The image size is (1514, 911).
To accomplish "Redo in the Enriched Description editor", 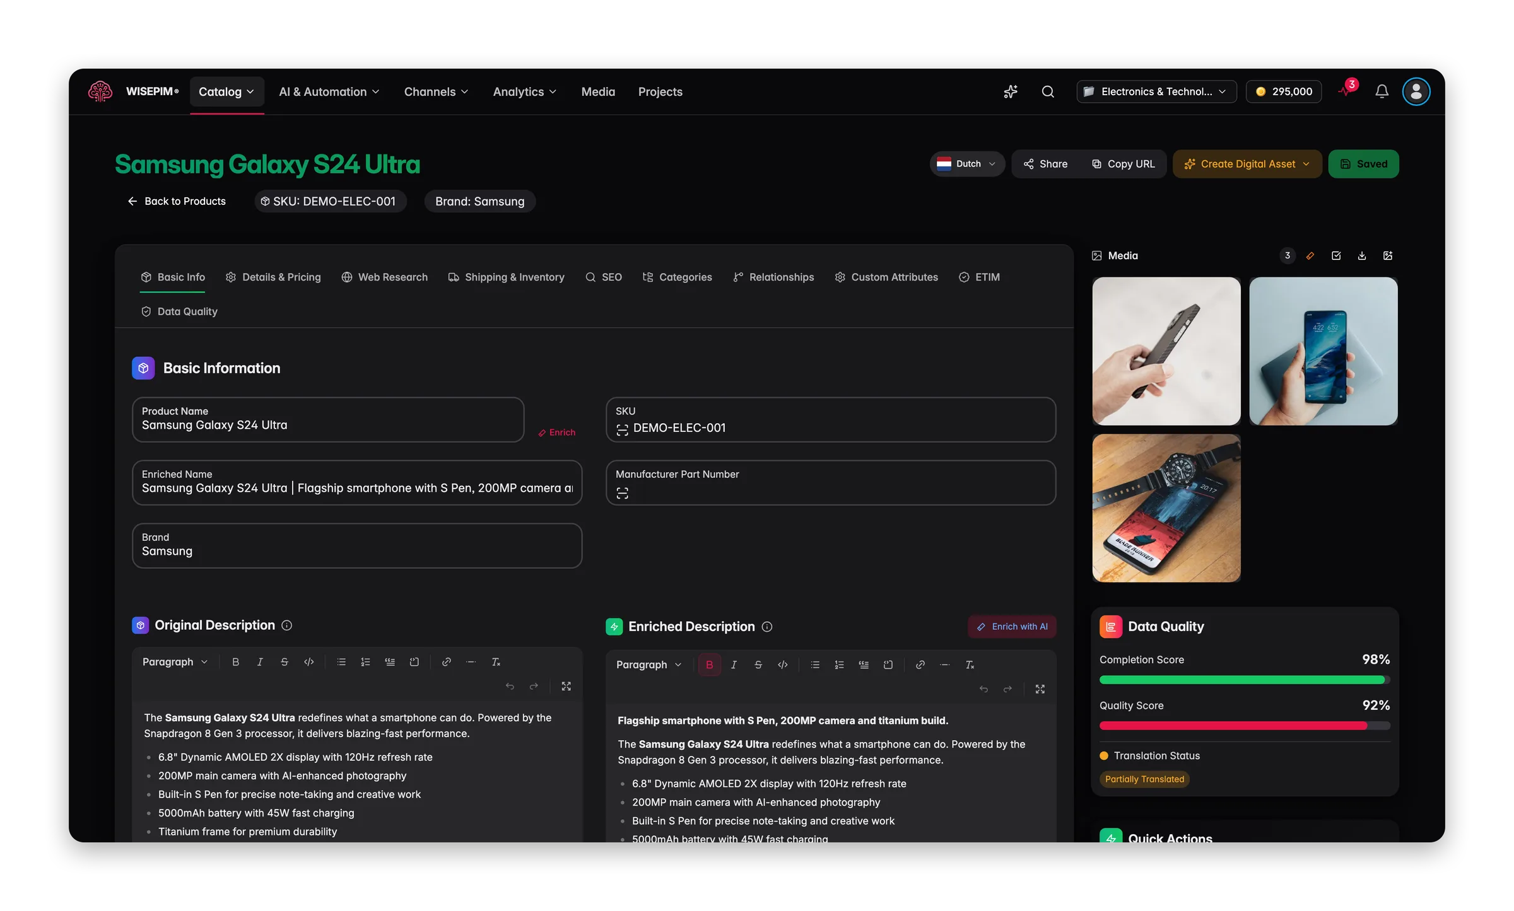I will (x=1007, y=690).
